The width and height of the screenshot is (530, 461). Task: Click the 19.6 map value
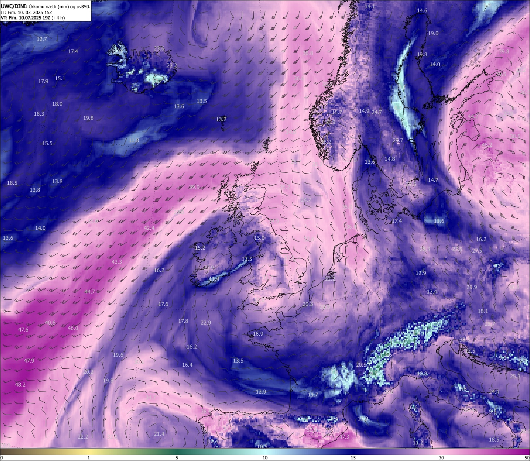click(118, 355)
